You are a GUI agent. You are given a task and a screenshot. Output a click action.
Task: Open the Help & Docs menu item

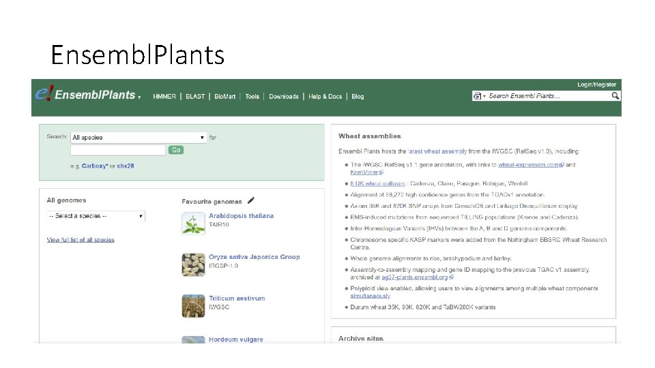325,96
